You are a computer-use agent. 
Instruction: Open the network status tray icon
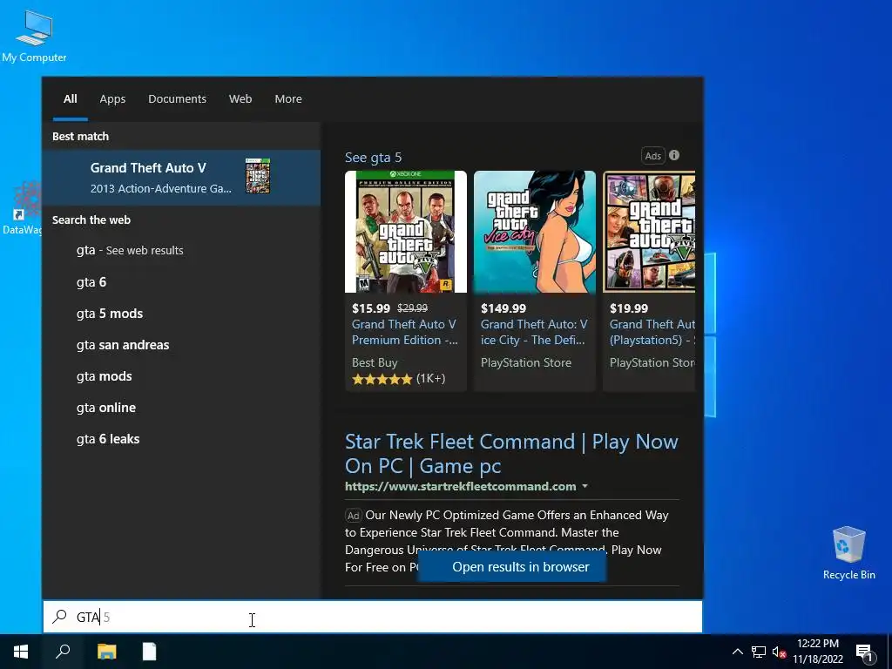[759, 652]
